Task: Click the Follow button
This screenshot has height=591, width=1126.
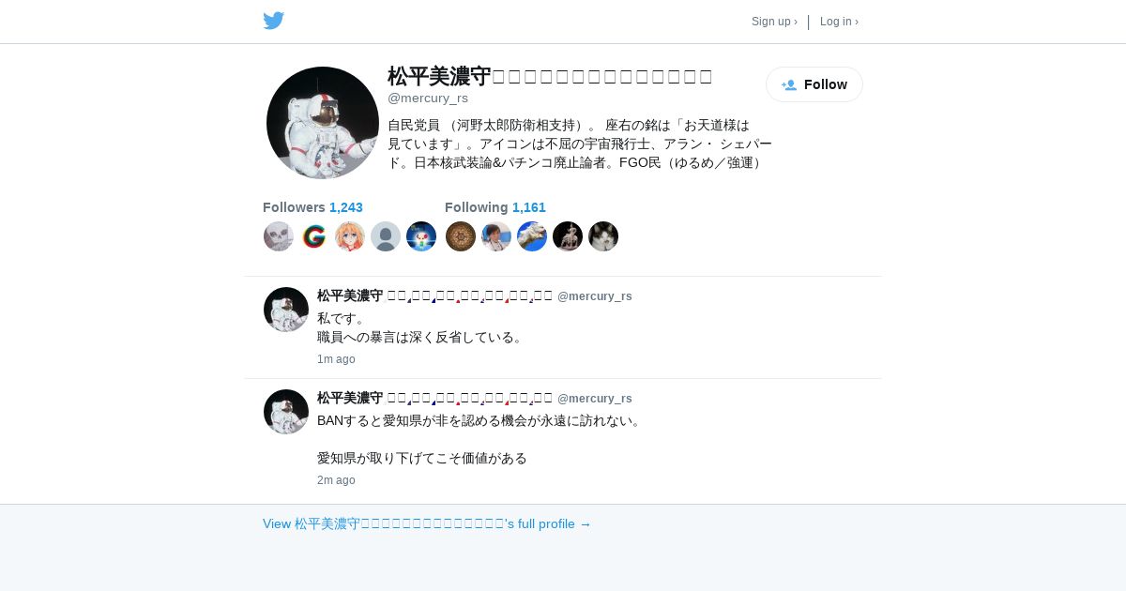Action: point(814,84)
